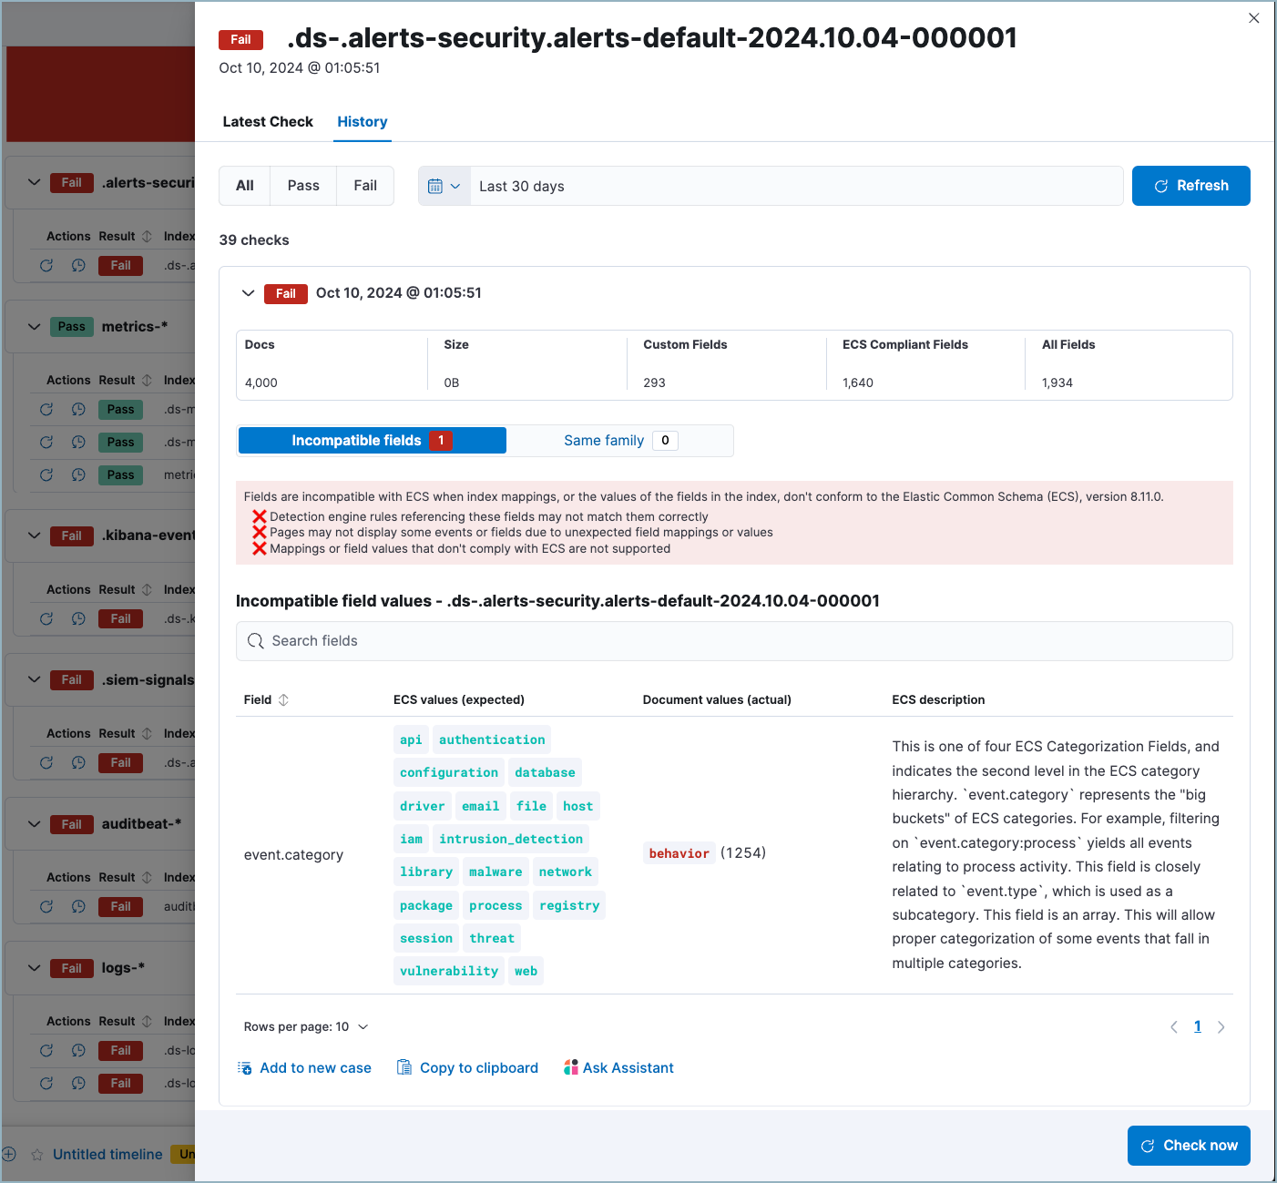Collapse the Oct 10, 2024 check accordion
The height and width of the screenshot is (1183, 1277).
pos(248,293)
